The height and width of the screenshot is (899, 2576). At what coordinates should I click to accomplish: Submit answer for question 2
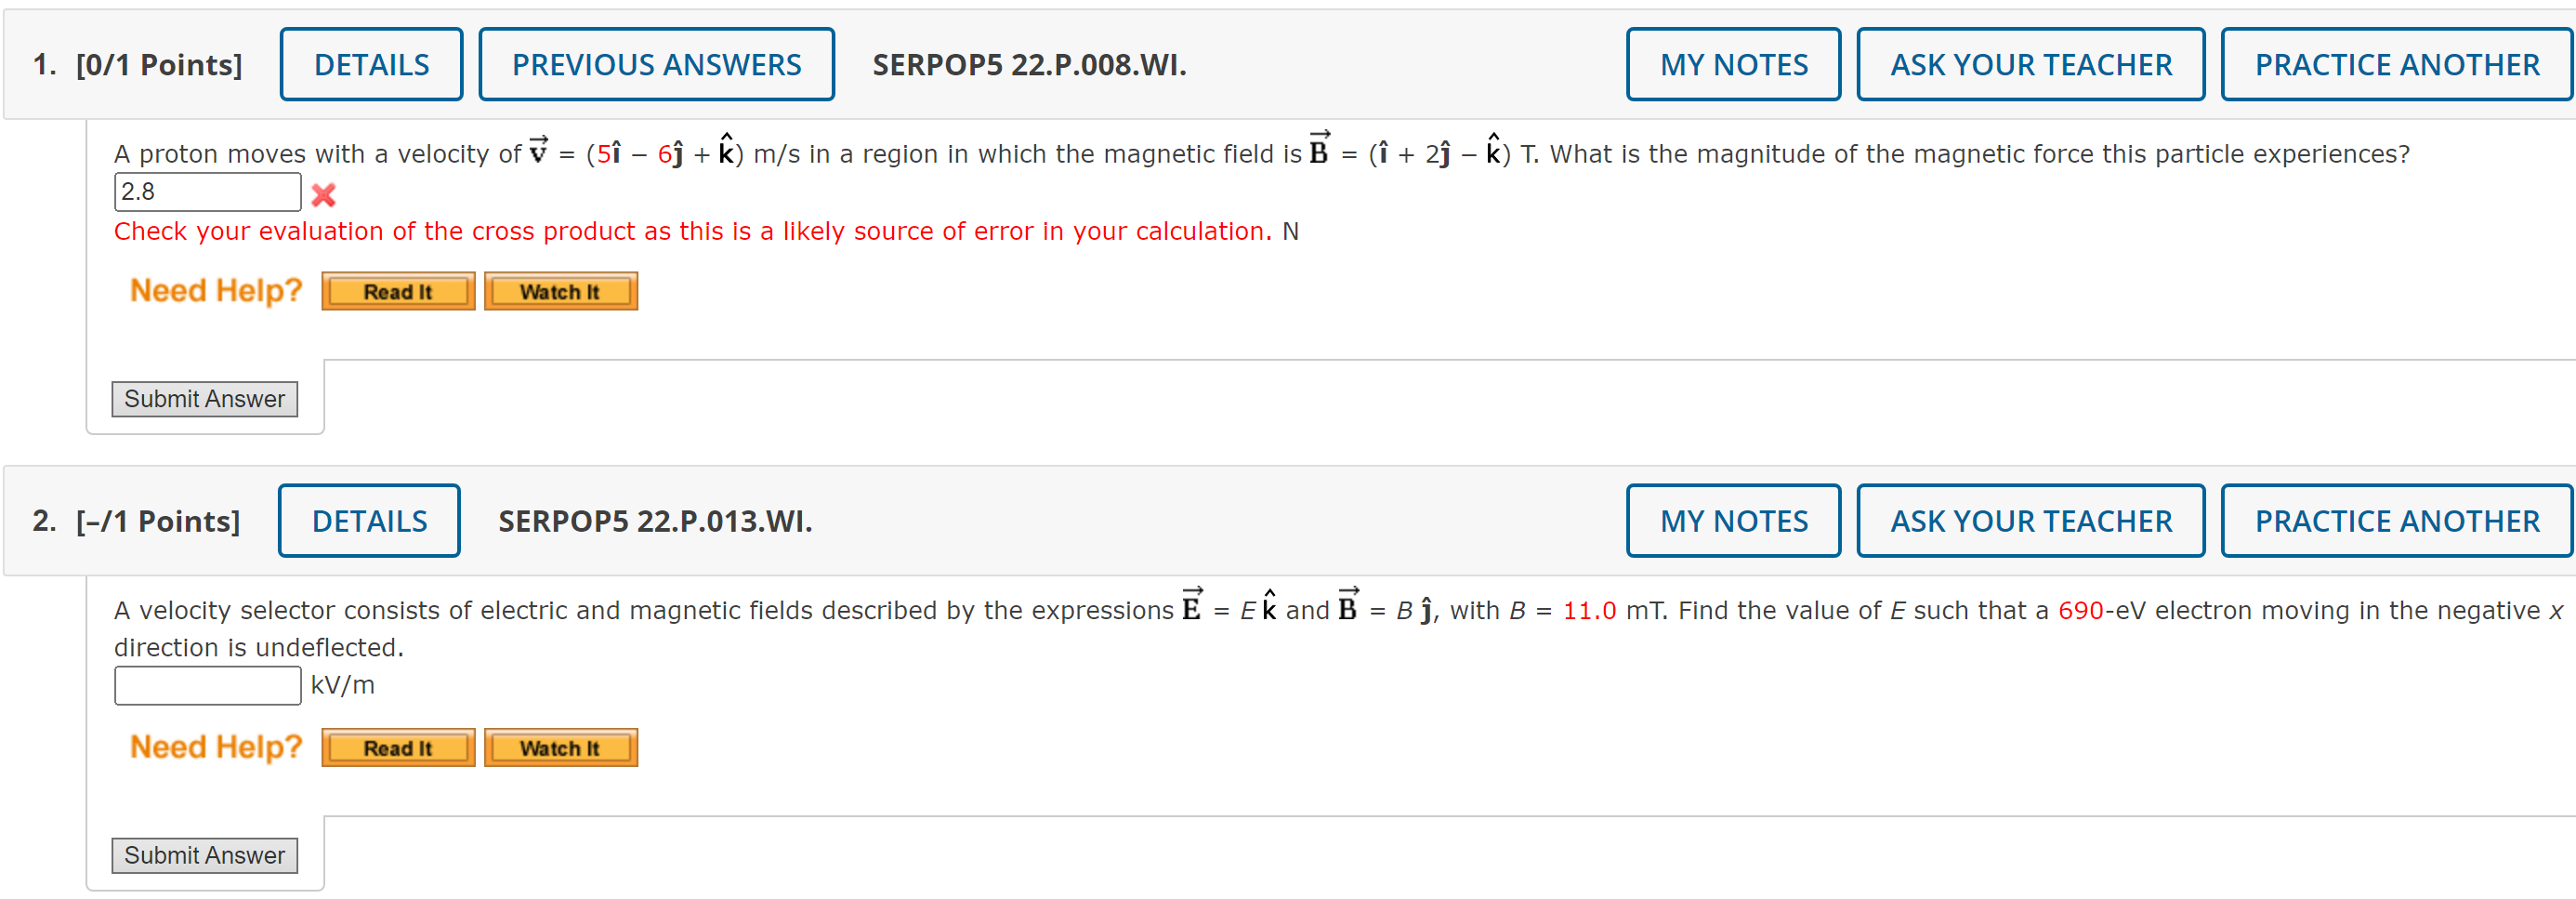click(204, 855)
